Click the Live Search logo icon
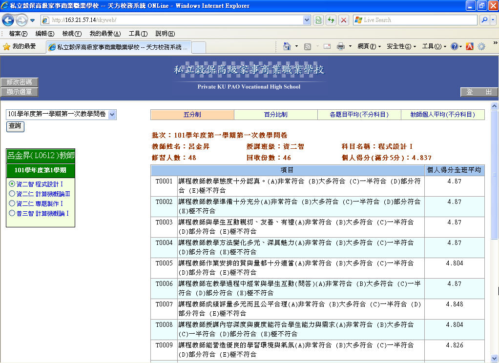The width and height of the screenshot is (499, 363). coord(358,20)
